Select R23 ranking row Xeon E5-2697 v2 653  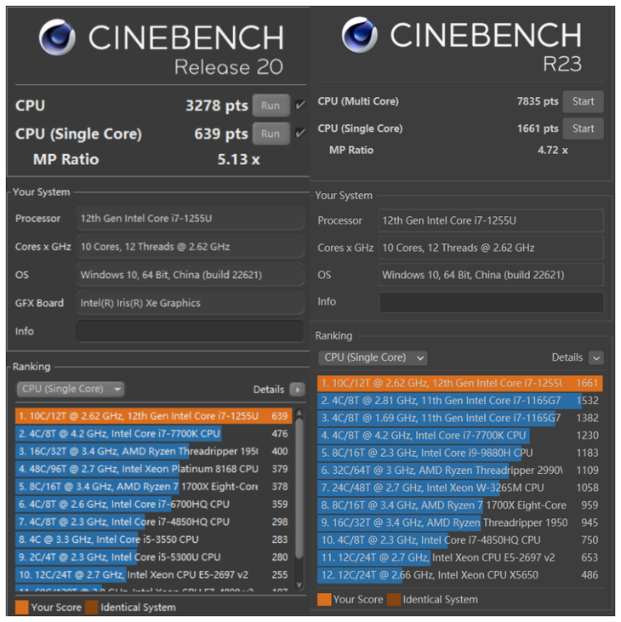(460, 557)
